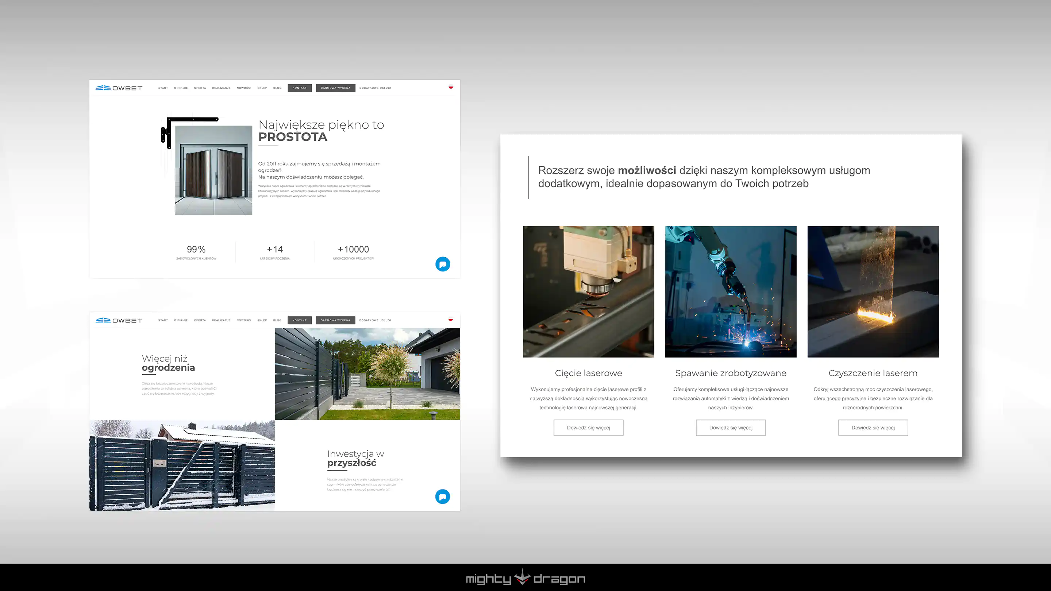Click Dowiedz się więcej under Spawanie zrobotyzowane
Viewport: 1051px width, 591px height.
731,428
